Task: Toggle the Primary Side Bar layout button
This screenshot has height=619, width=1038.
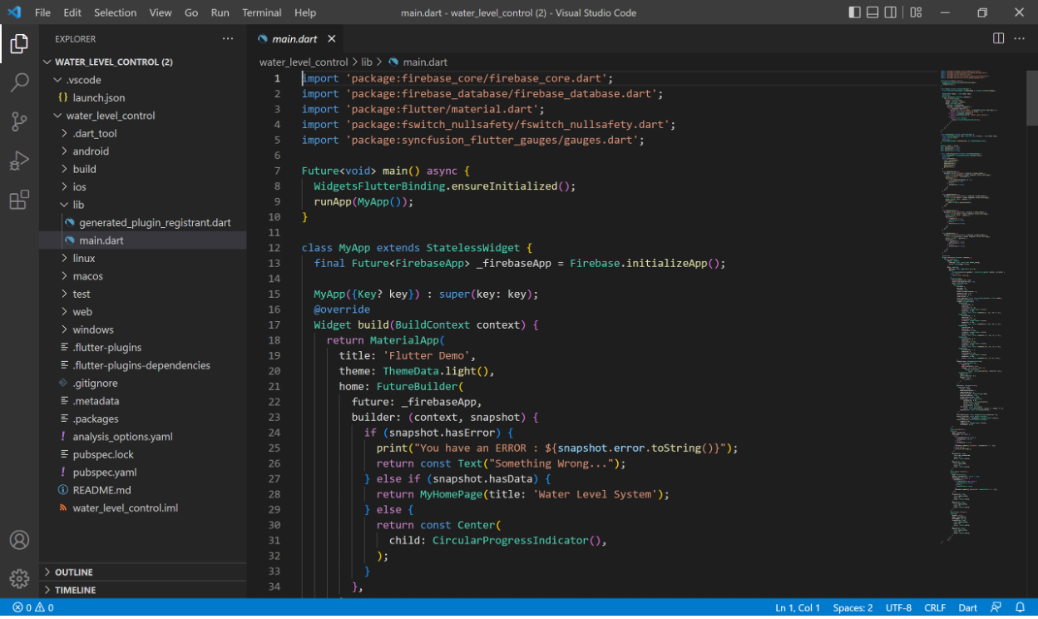Action: point(855,12)
